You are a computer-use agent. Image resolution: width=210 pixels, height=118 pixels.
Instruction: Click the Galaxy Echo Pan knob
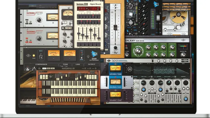(x=163, y=47)
